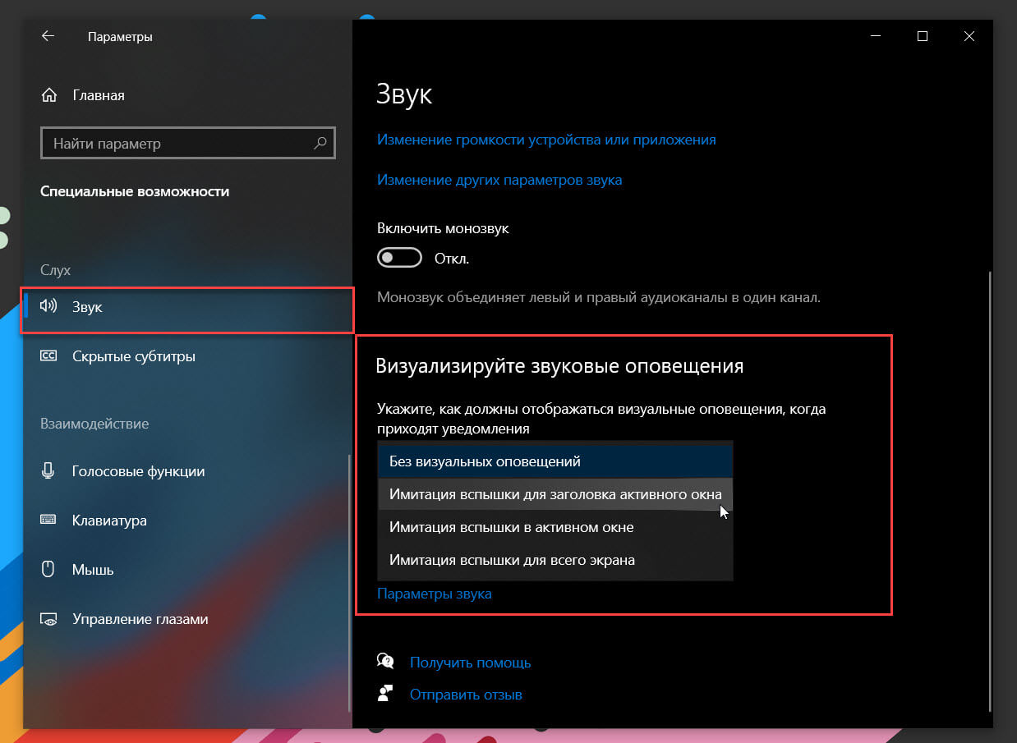Click the Отправить отзыв feedback icon
Screen dimensions: 1017x743
tap(385, 694)
